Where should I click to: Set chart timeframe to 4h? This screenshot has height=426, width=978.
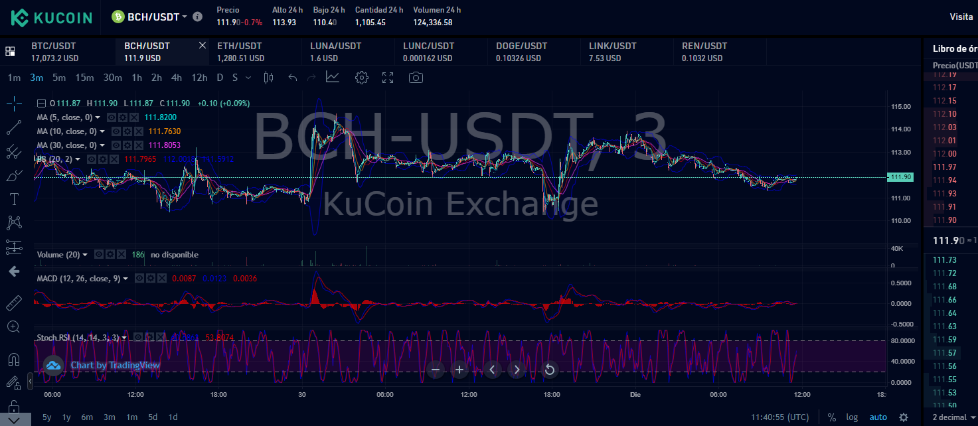[177, 78]
